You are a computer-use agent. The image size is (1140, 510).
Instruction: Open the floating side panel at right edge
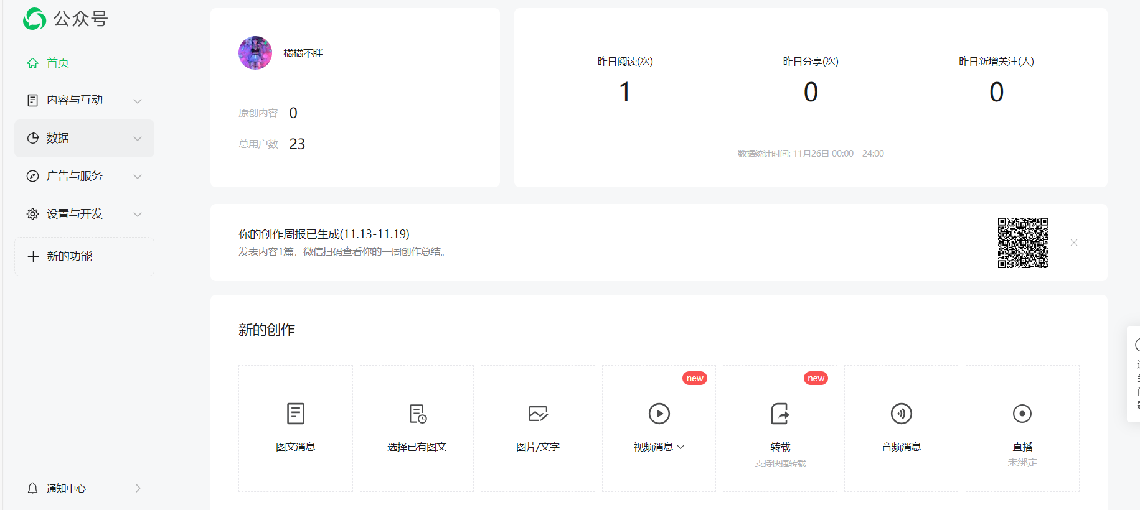[x=1134, y=374]
